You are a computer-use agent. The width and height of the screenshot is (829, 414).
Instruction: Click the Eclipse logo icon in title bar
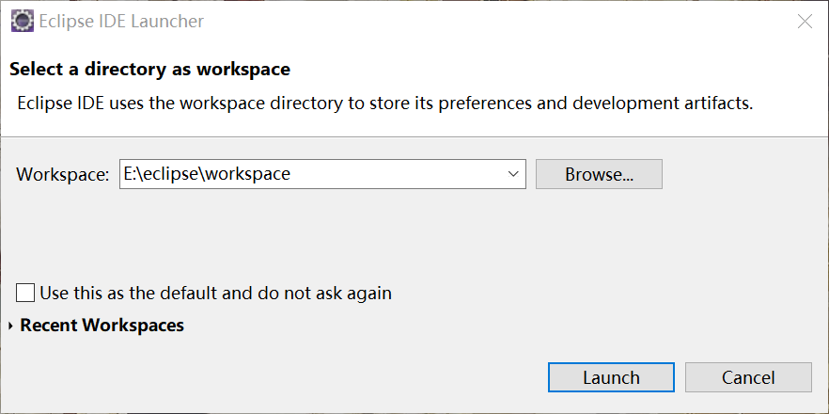23,22
